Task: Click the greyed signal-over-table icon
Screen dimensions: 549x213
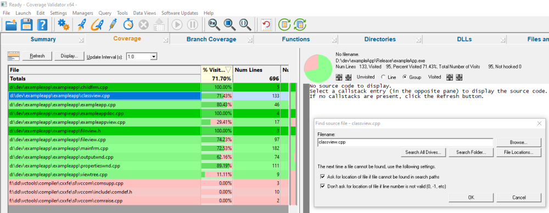Action: pos(159,25)
